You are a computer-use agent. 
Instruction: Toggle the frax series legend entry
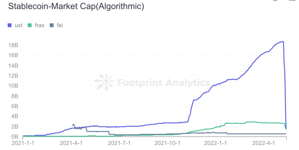click(36, 25)
